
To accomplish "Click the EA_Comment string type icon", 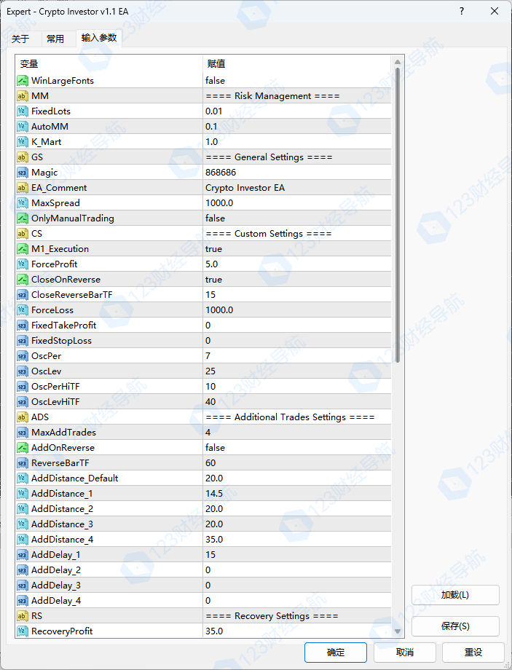I will [x=23, y=188].
